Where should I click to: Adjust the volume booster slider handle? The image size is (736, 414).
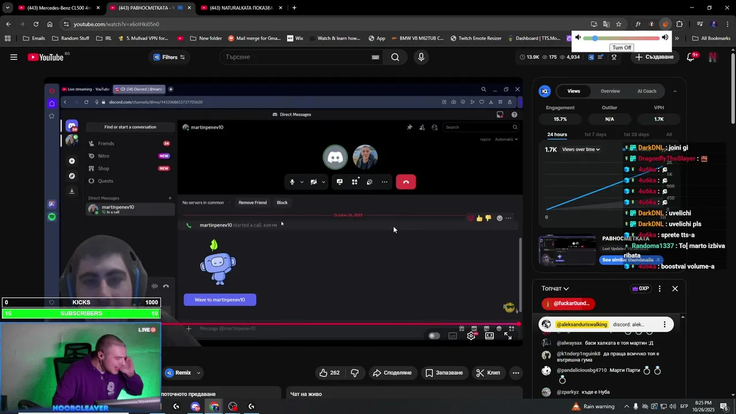coord(595,38)
